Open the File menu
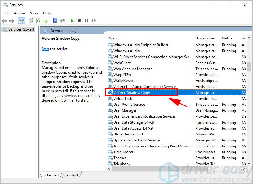The image size is (253, 184). [6, 13]
